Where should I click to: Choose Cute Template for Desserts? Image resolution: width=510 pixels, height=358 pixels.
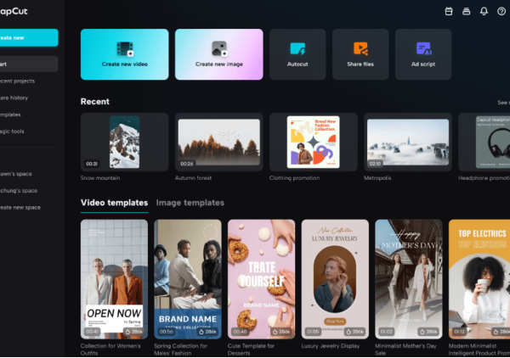[x=261, y=279]
